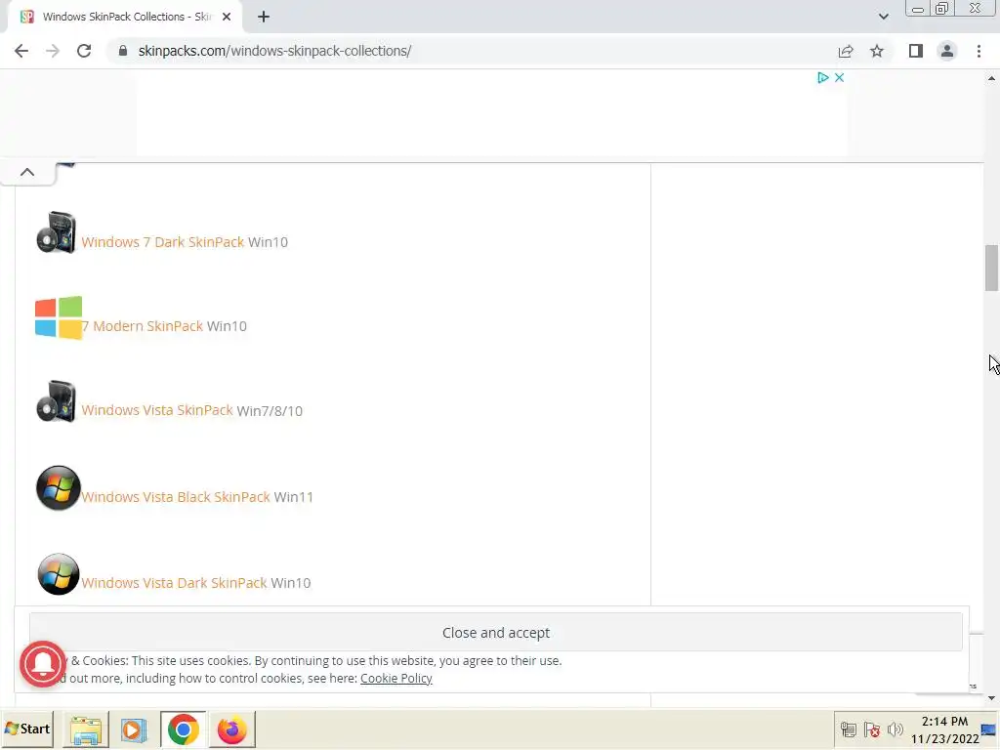Click the forward navigation arrow
The image size is (1000, 750).
pos(53,51)
